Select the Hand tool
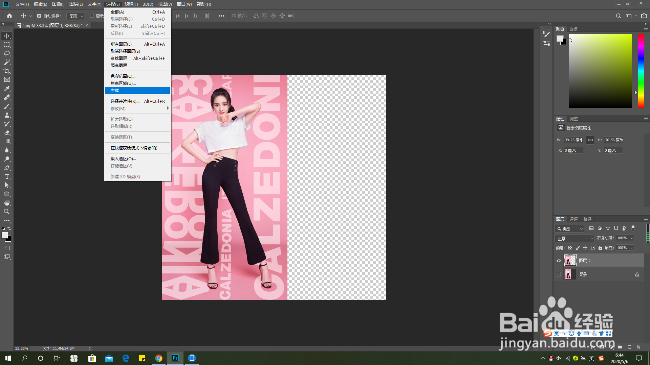The image size is (650, 365). click(7, 203)
